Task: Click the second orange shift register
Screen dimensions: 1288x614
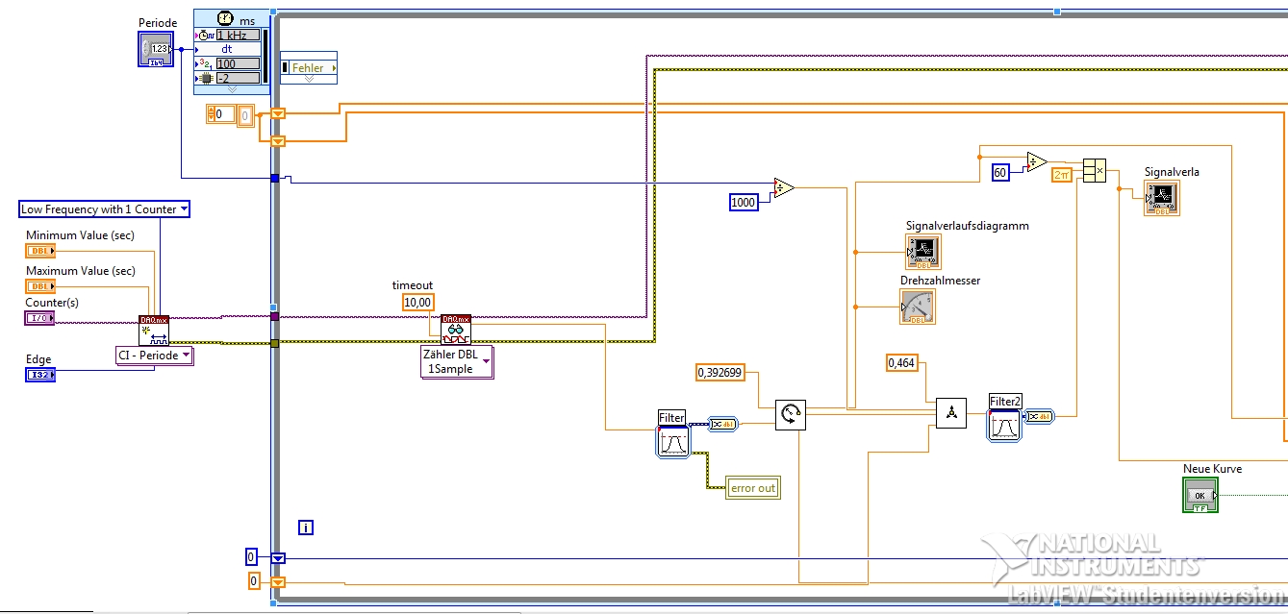Action: coord(278,141)
